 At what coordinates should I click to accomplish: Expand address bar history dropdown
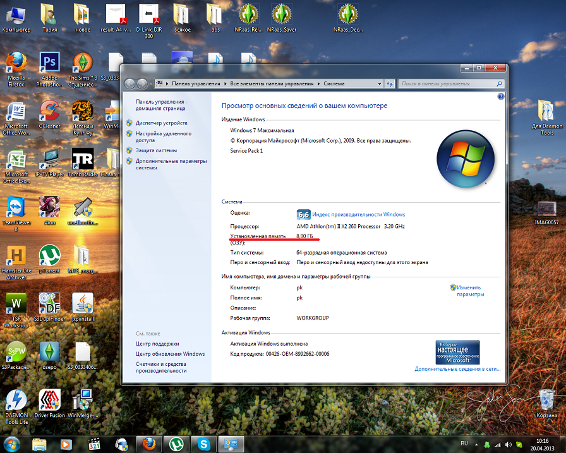380,84
